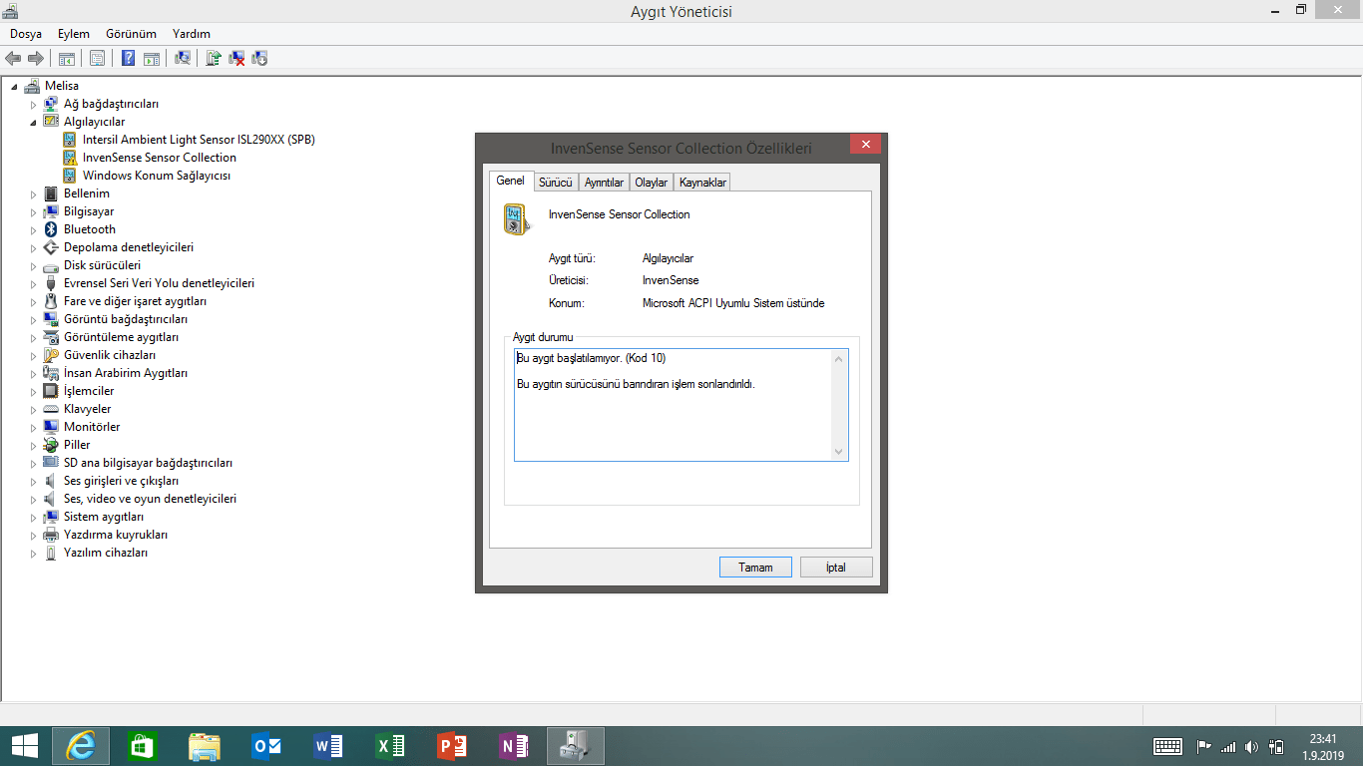Open the Ayrıntılar tab
The width and height of the screenshot is (1363, 766).
pos(604,183)
